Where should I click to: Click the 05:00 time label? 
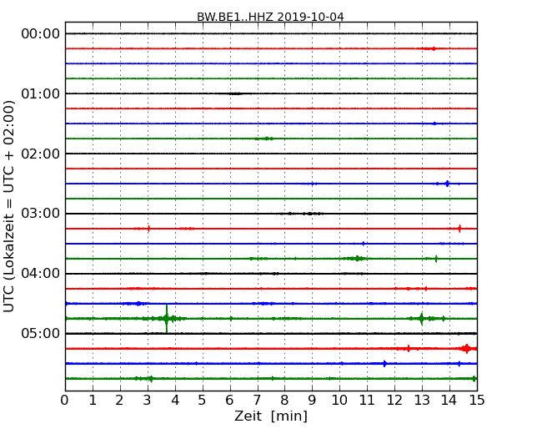pos(41,333)
